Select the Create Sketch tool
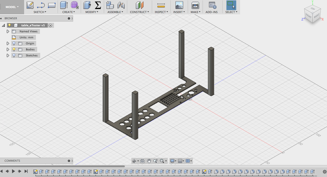This screenshot has width=327, height=177. pyautogui.click(x=30, y=5)
